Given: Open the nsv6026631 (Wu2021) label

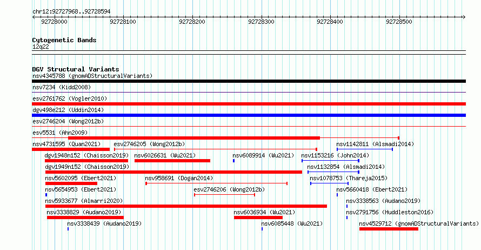Looking at the screenshot, I should pos(165,155).
